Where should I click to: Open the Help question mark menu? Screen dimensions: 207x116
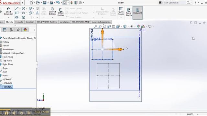tap(195, 3)
